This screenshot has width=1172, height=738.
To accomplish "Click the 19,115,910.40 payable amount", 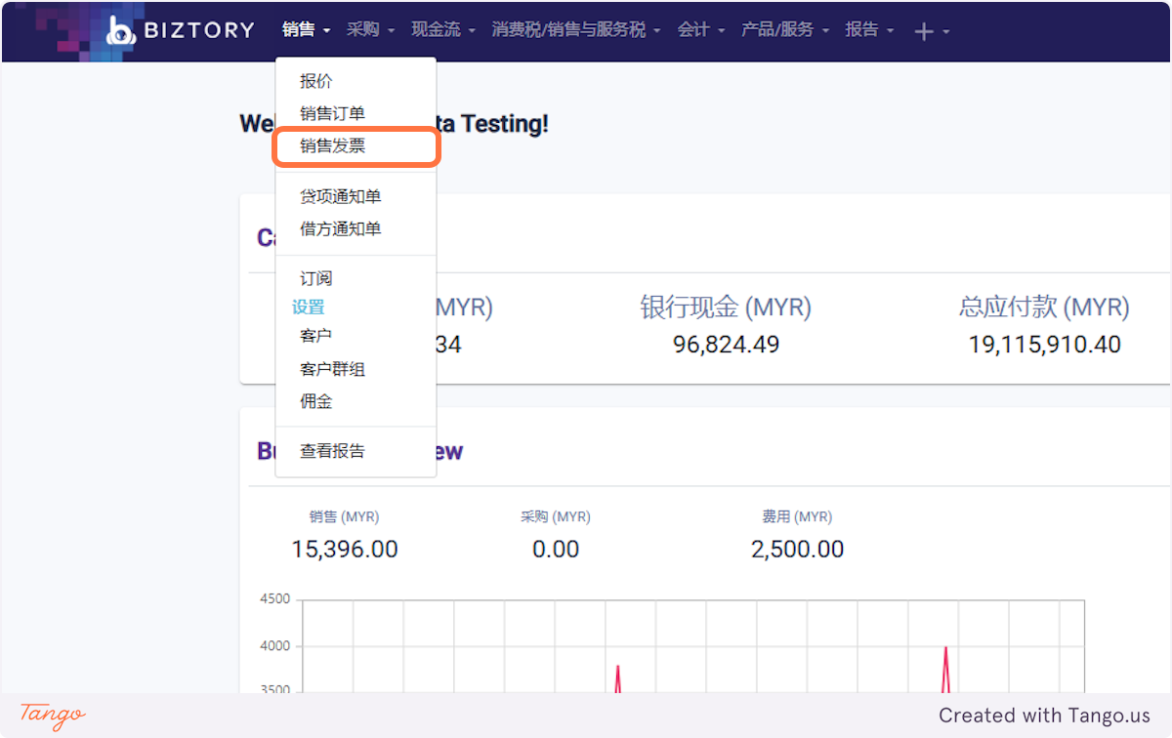I will point(1045,345).
